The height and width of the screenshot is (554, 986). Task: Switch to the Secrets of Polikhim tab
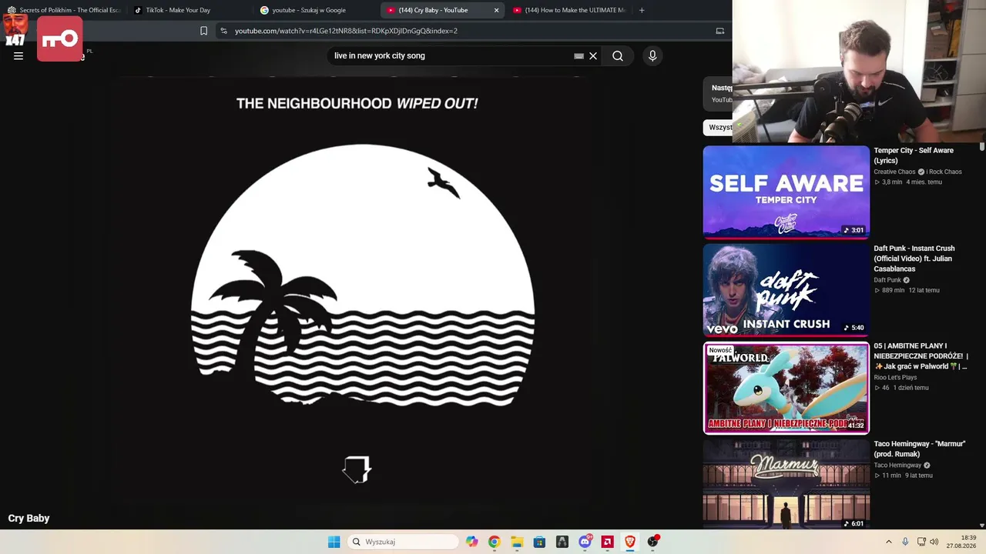coord(64,10)
